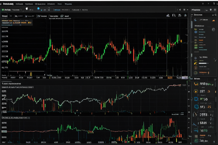This screenshot has height=145, width=218.
Task: Click the white shield icon in toolbar
Action: [27, 9]
